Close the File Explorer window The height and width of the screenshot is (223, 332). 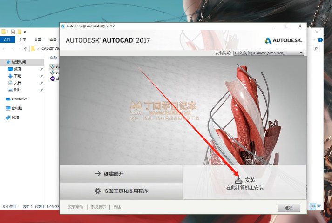[x=317, y=32]
